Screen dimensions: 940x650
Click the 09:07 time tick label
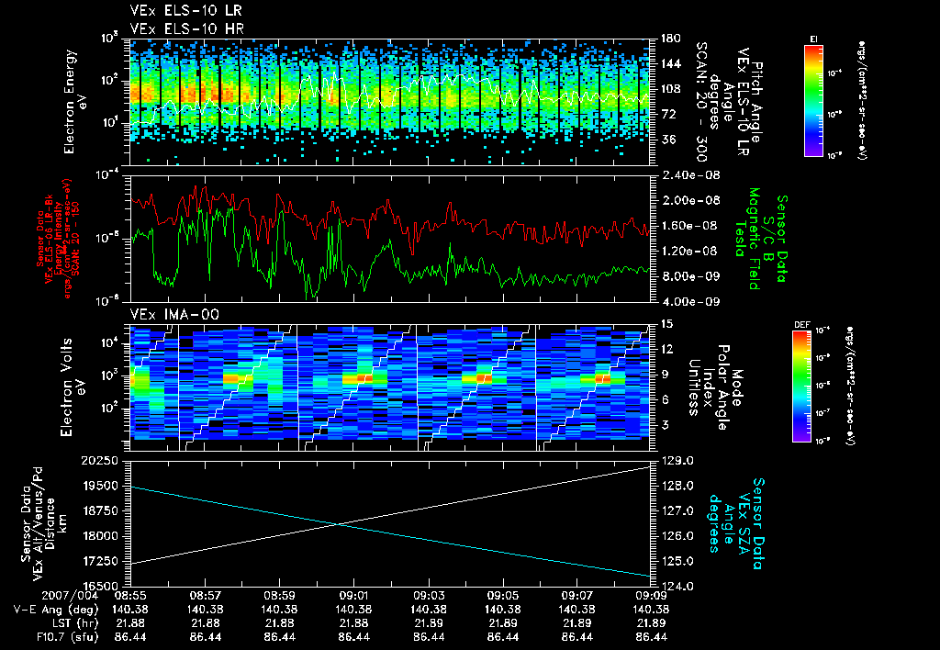[x=577, y=596]
